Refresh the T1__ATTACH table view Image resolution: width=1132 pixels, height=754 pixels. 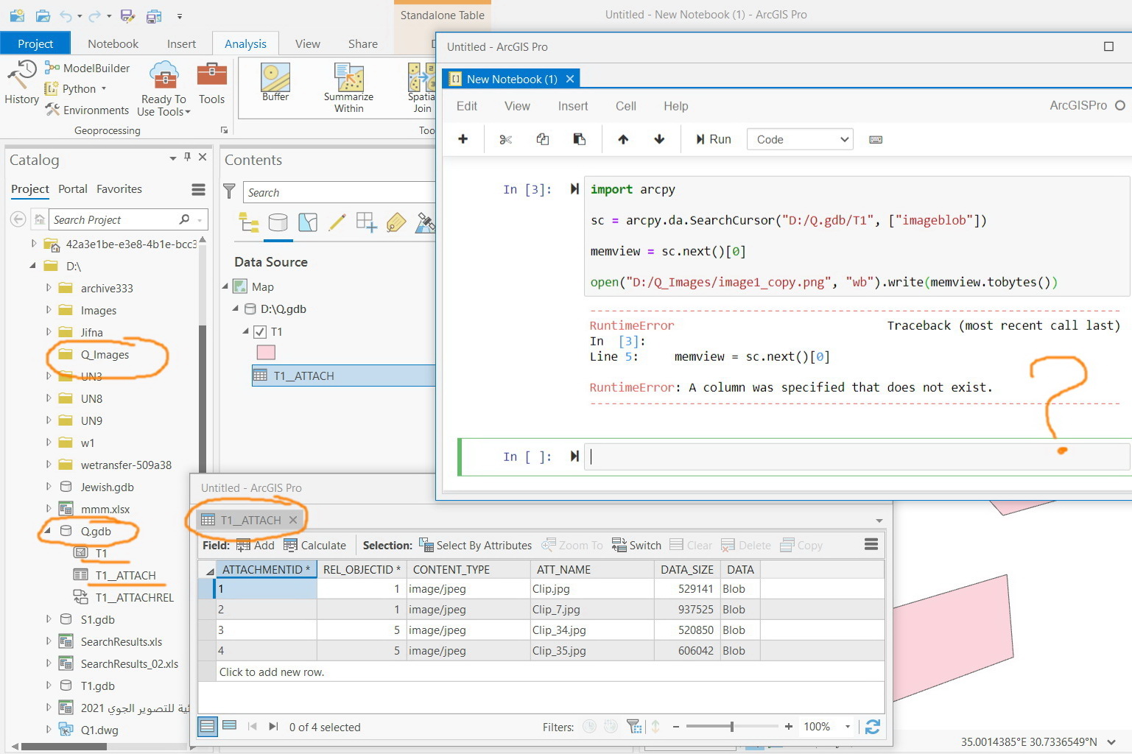(873, 727)
